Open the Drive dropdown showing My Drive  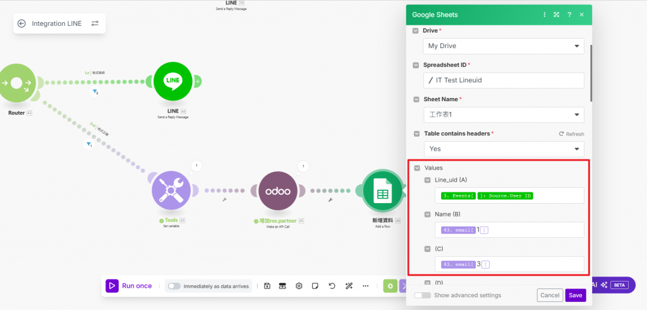coord(504,46)
